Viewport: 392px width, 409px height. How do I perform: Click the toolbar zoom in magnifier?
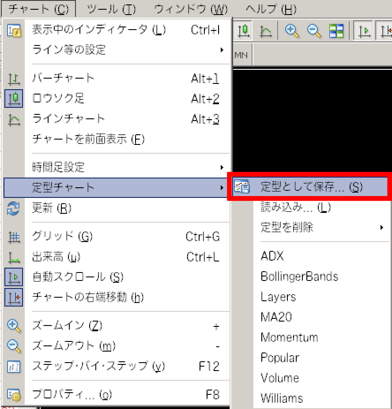(x=292, y=30)
